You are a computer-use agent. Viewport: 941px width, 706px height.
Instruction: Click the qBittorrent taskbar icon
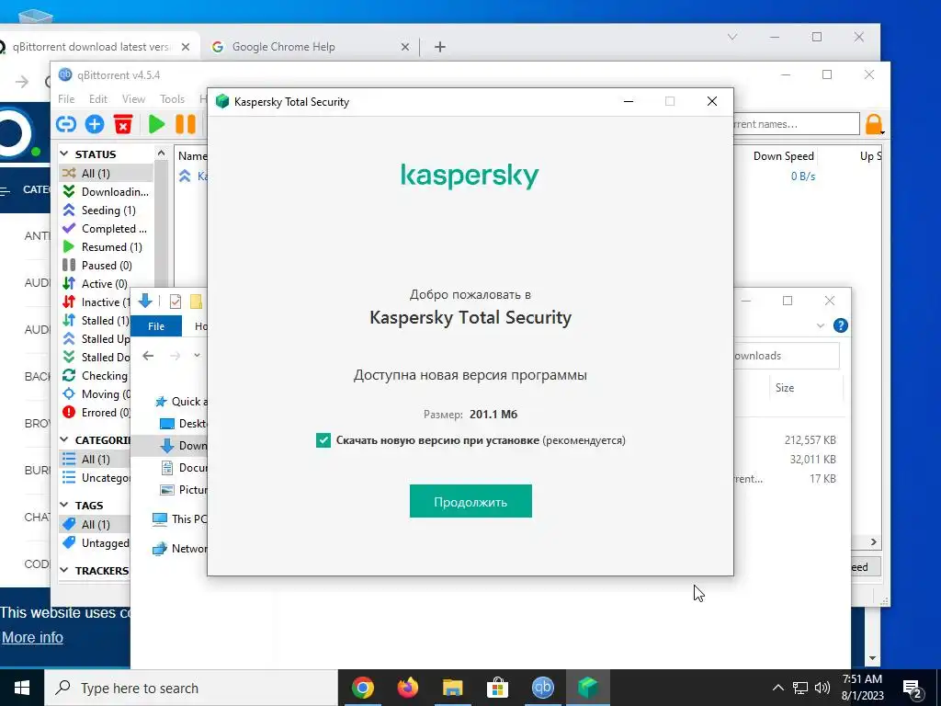pos(542,688)
